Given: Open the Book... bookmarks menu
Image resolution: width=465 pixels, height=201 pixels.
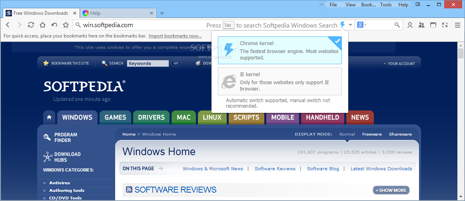Looking at the screenshot, I should click(x=368, y=5).
